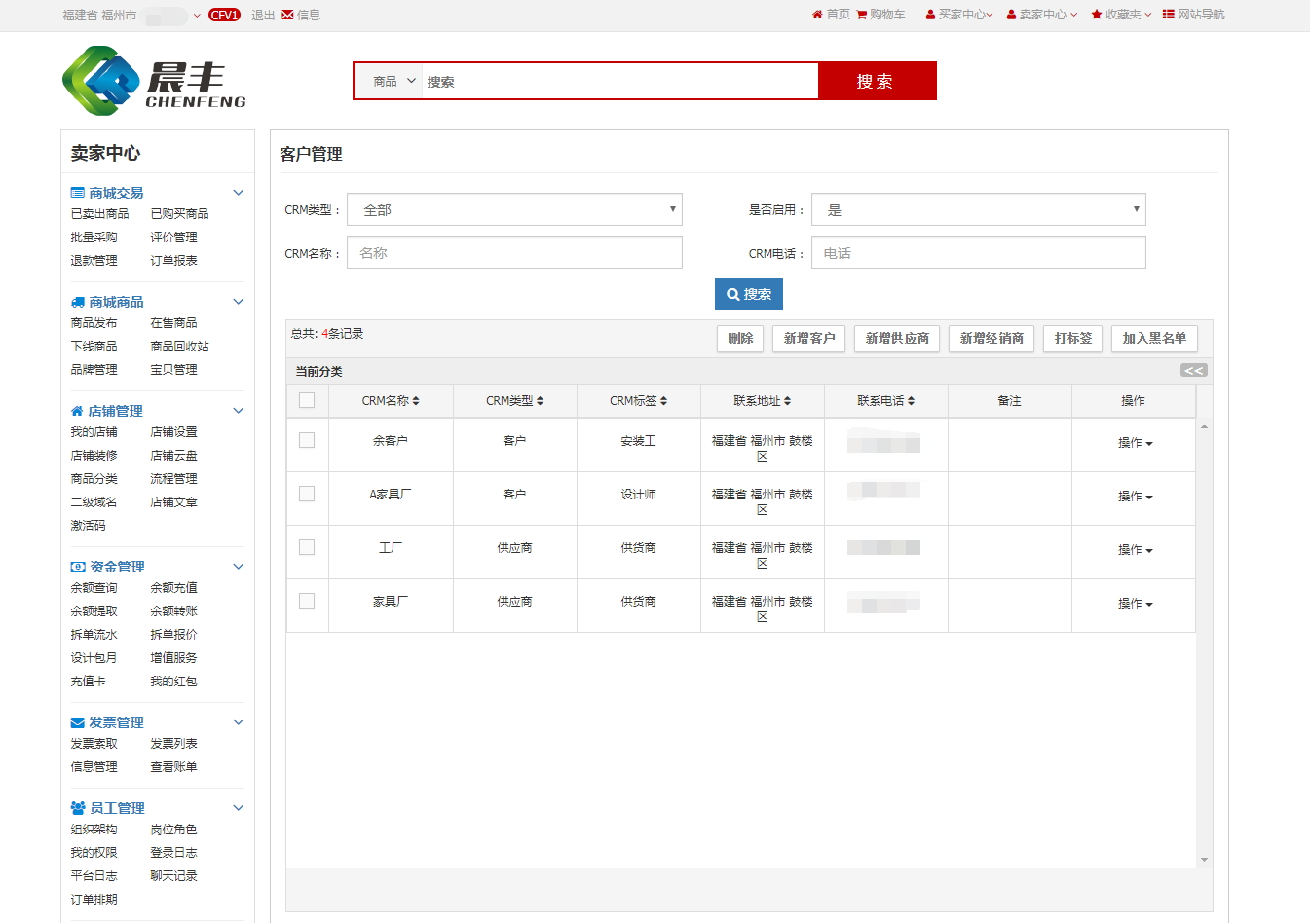1310x923 pixels.
Task: Click the favorites star icon
Action: click(x=1097, y=15)
